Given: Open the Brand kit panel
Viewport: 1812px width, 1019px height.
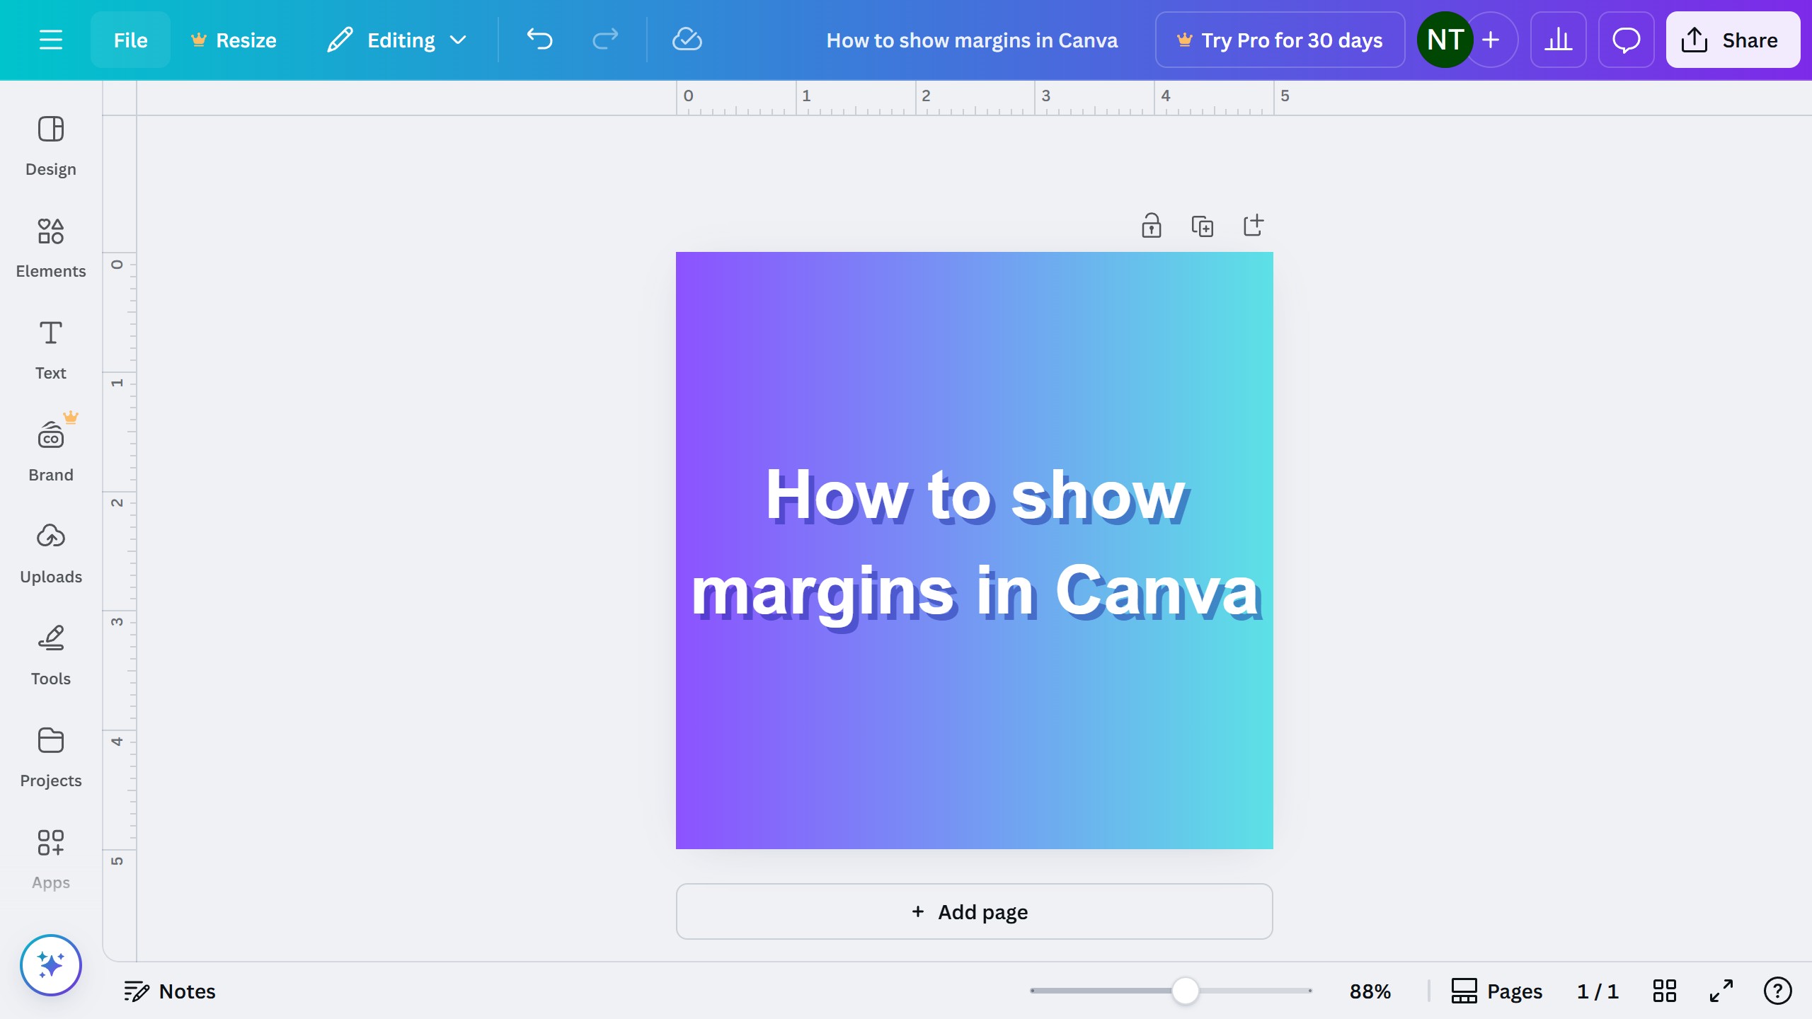Looking at the screenshot, I should pyautogui.click(x=50, y=451).
